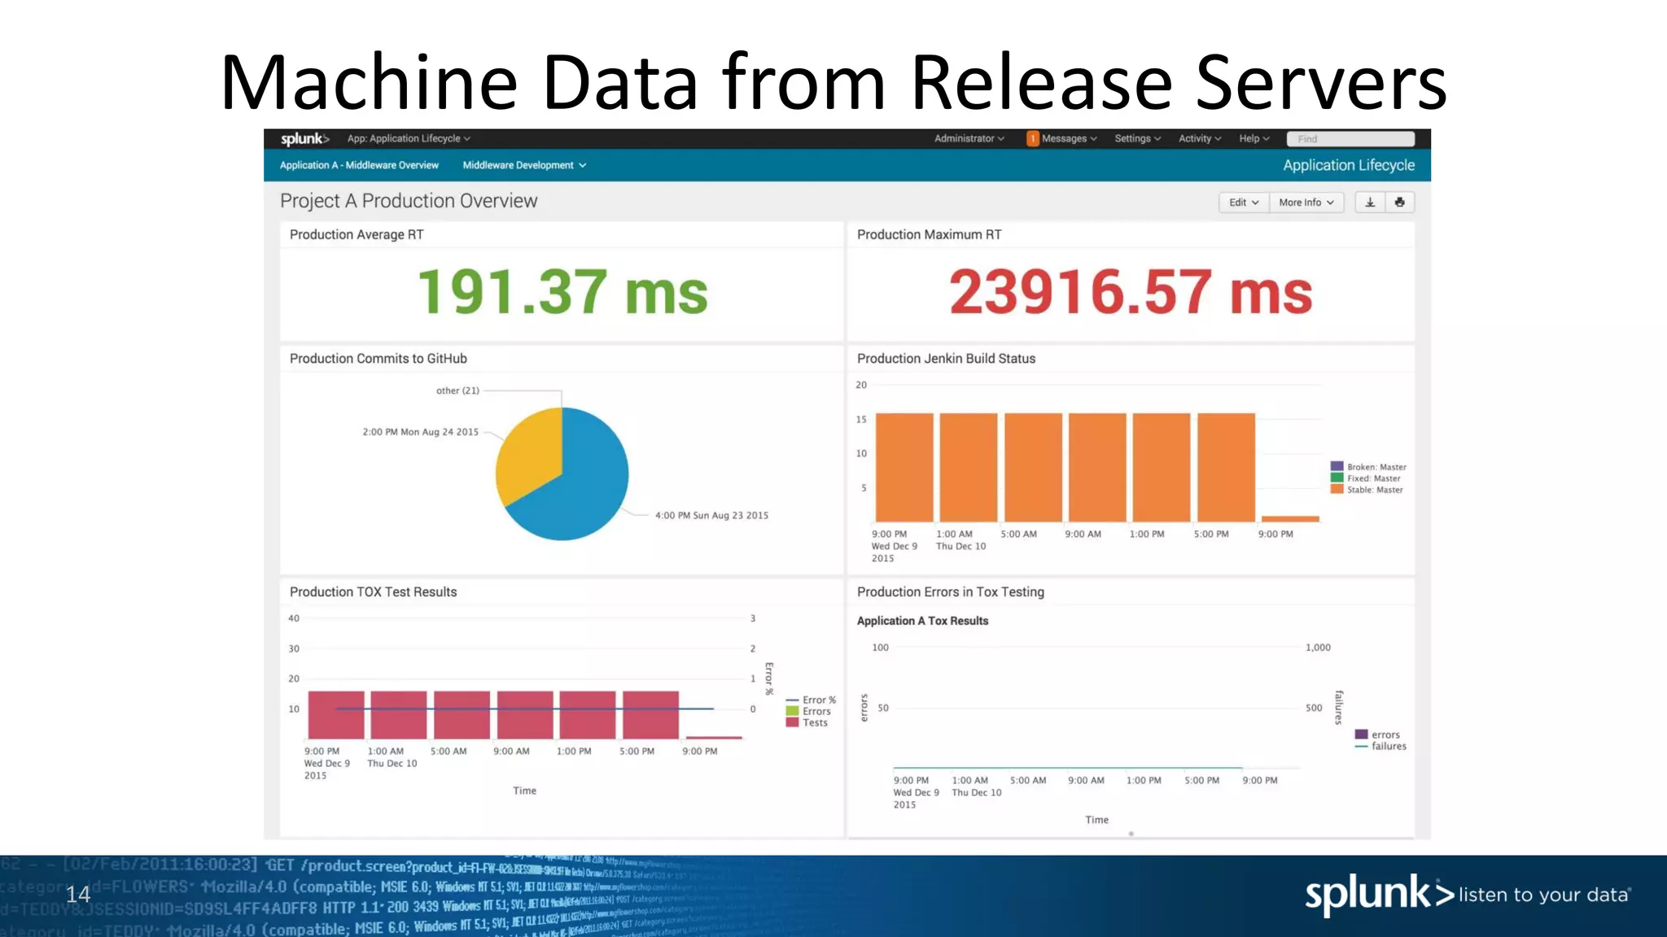Click Production Maximum RT panel title
Image resolution: width=1667 pixels, height=937 pixels.
pyautogui.click(x=930, y=235)
